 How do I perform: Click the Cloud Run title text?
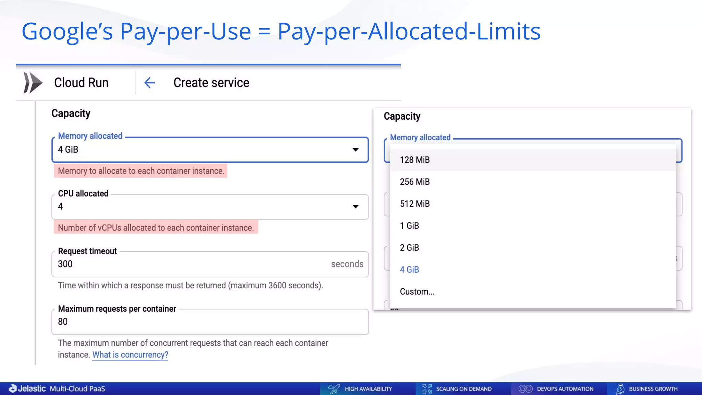[x=81, y=83]
